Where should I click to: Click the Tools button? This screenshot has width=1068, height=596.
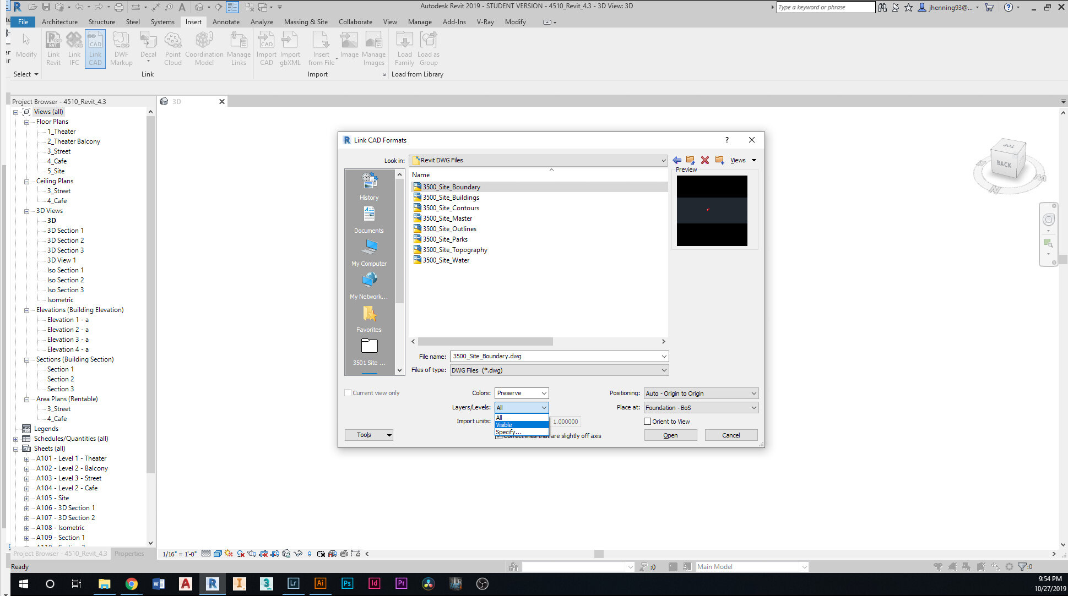(368, 435)
